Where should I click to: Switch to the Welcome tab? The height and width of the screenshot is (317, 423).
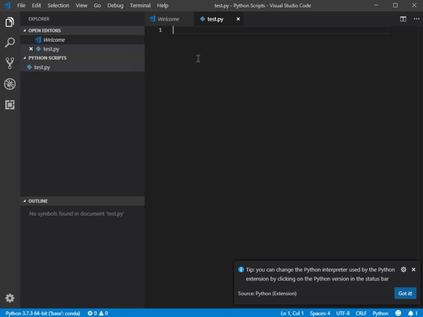(x=169, y=19)
